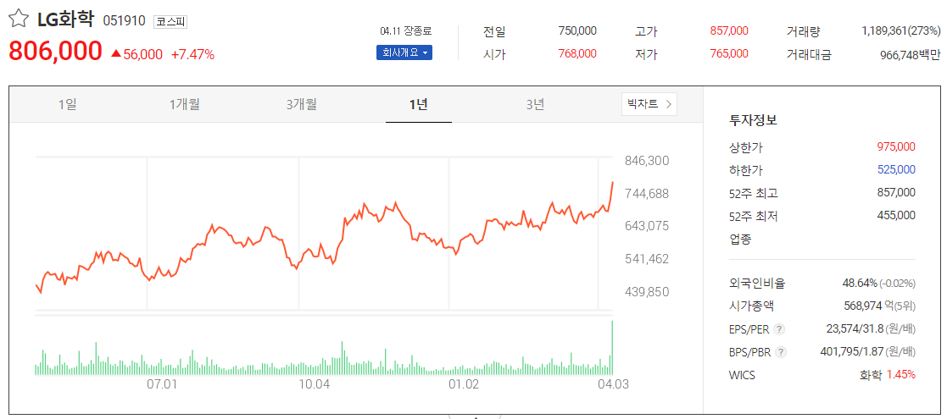Click the 전일 value 750,000
The image size is (947, 419).
click(577, 31)
